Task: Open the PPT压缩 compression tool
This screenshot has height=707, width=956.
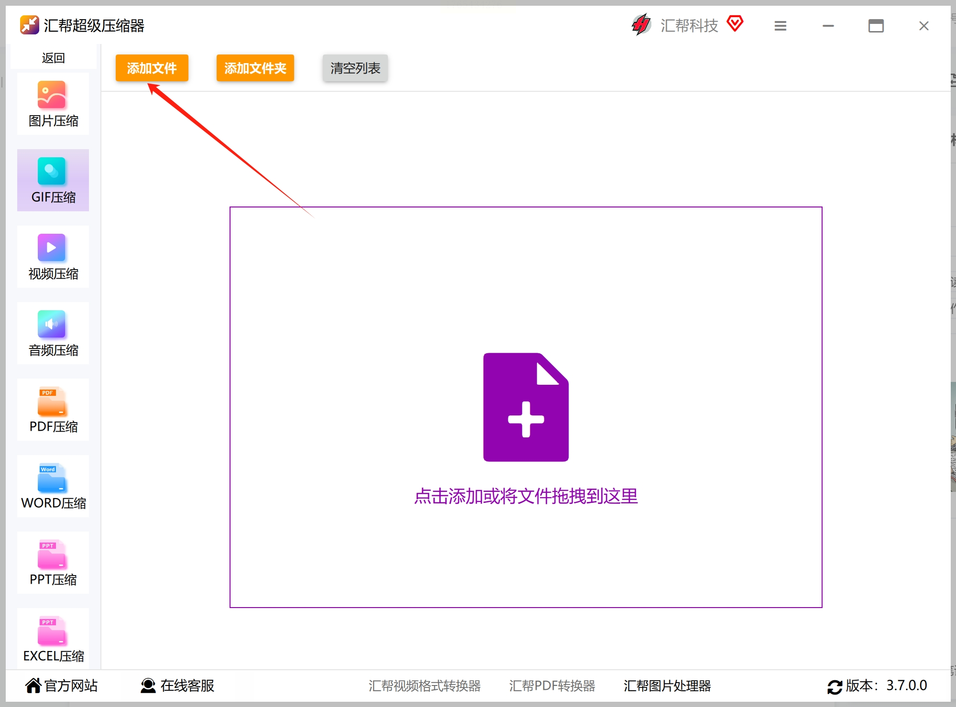Action: [x=53, y=563]
